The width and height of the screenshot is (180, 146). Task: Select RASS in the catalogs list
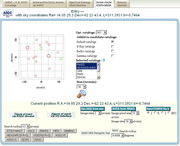(87, 64)
